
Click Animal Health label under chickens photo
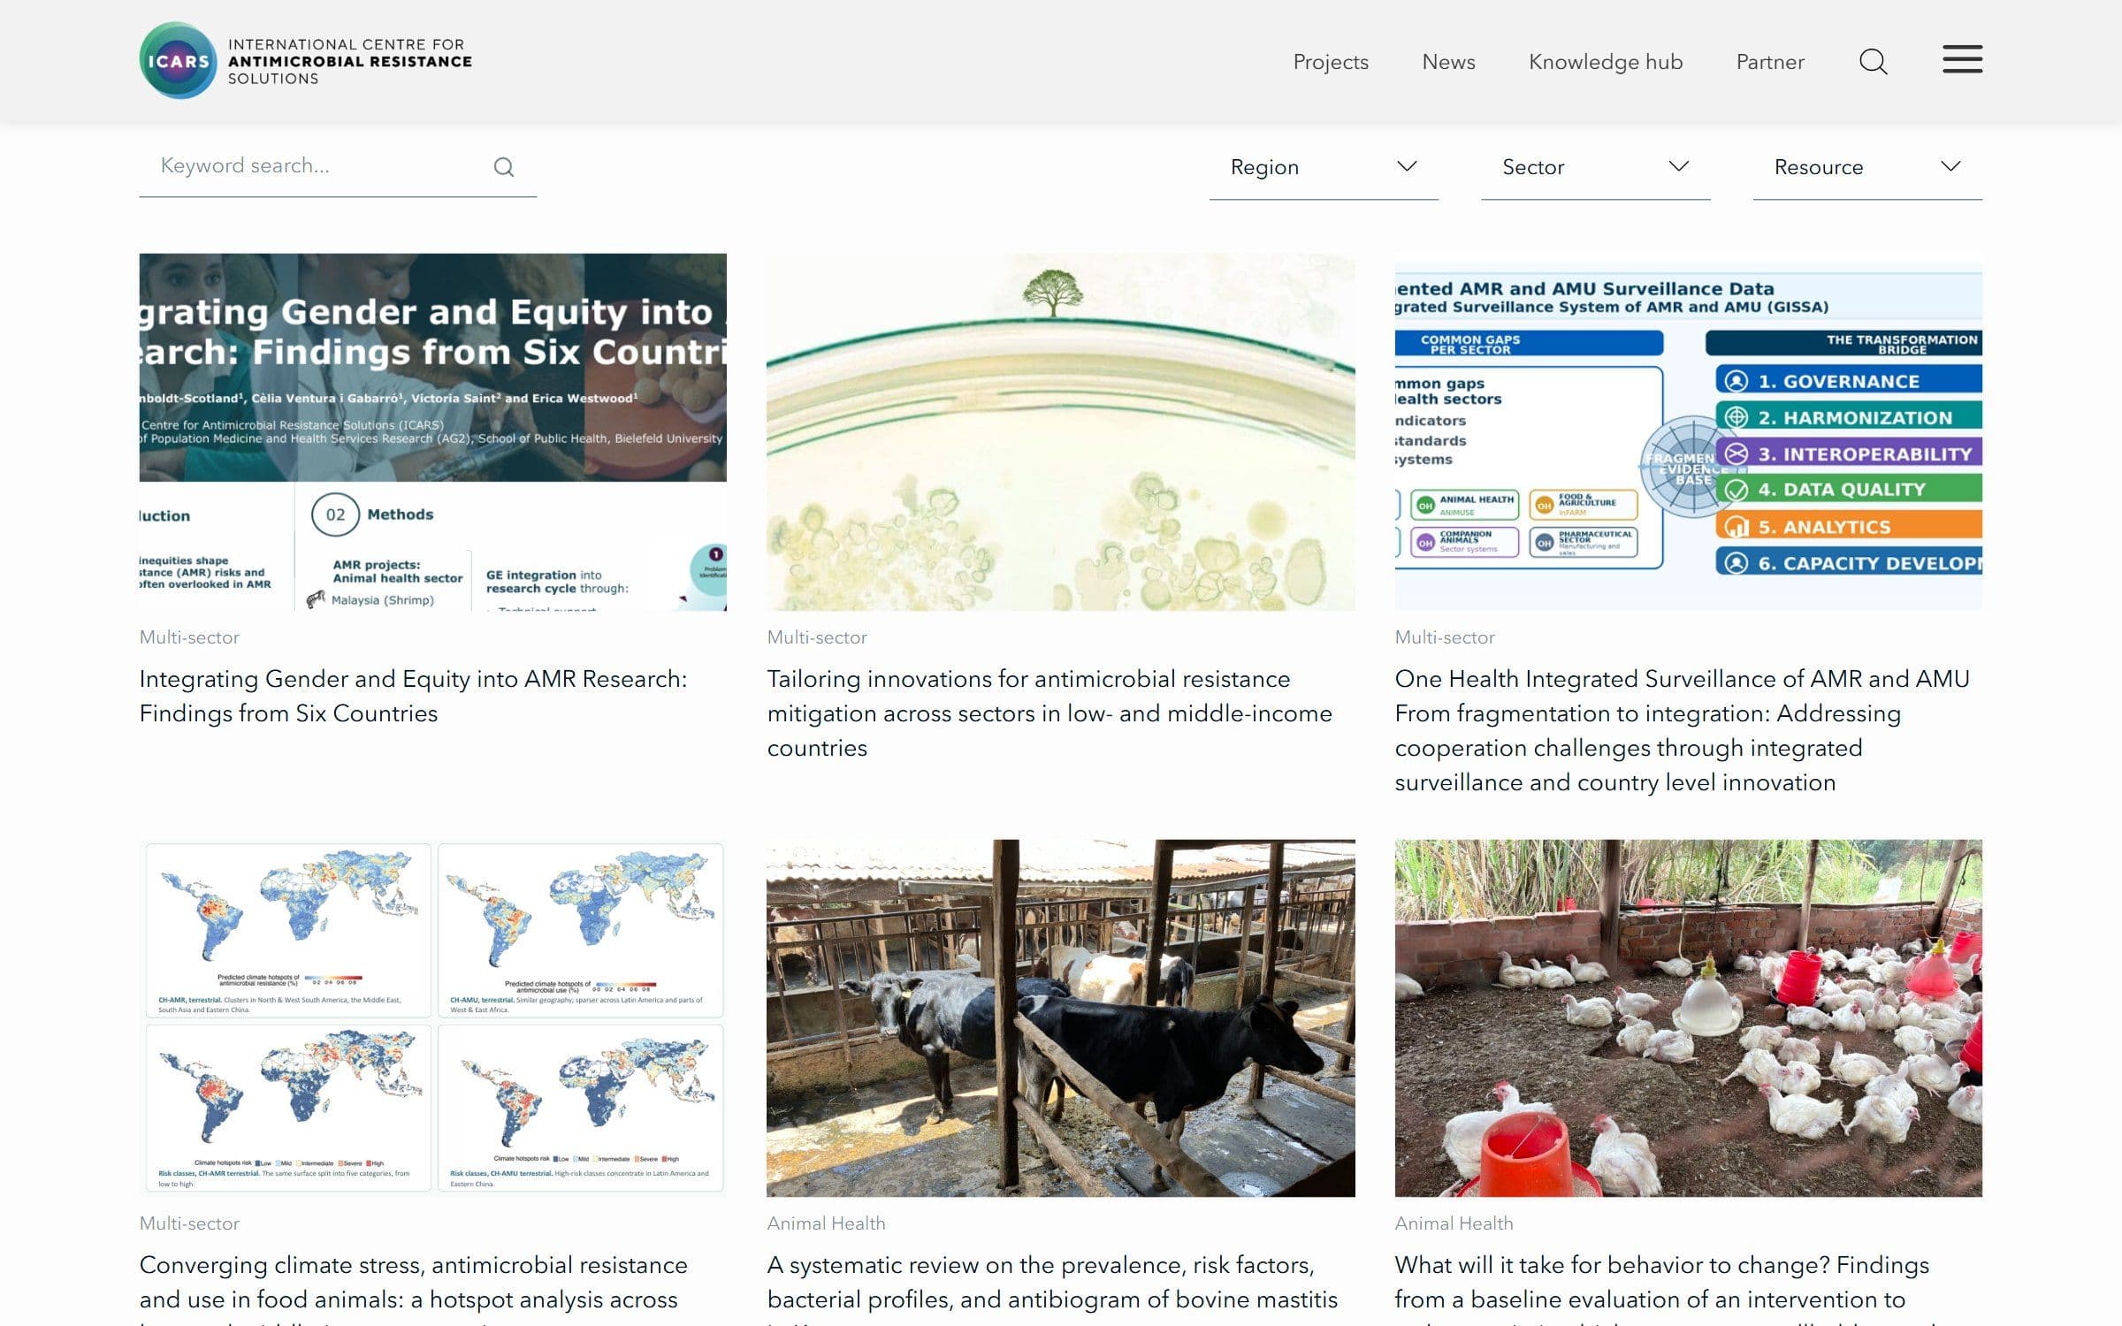click(1454, 1223)
